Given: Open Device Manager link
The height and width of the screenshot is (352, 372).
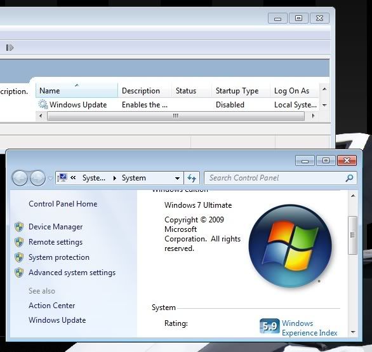Looking at the screenshot, I should pyautogui.click(x=55, y=227).
